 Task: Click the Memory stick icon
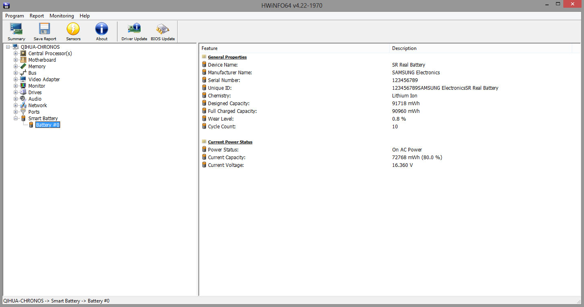pos(23,67)
